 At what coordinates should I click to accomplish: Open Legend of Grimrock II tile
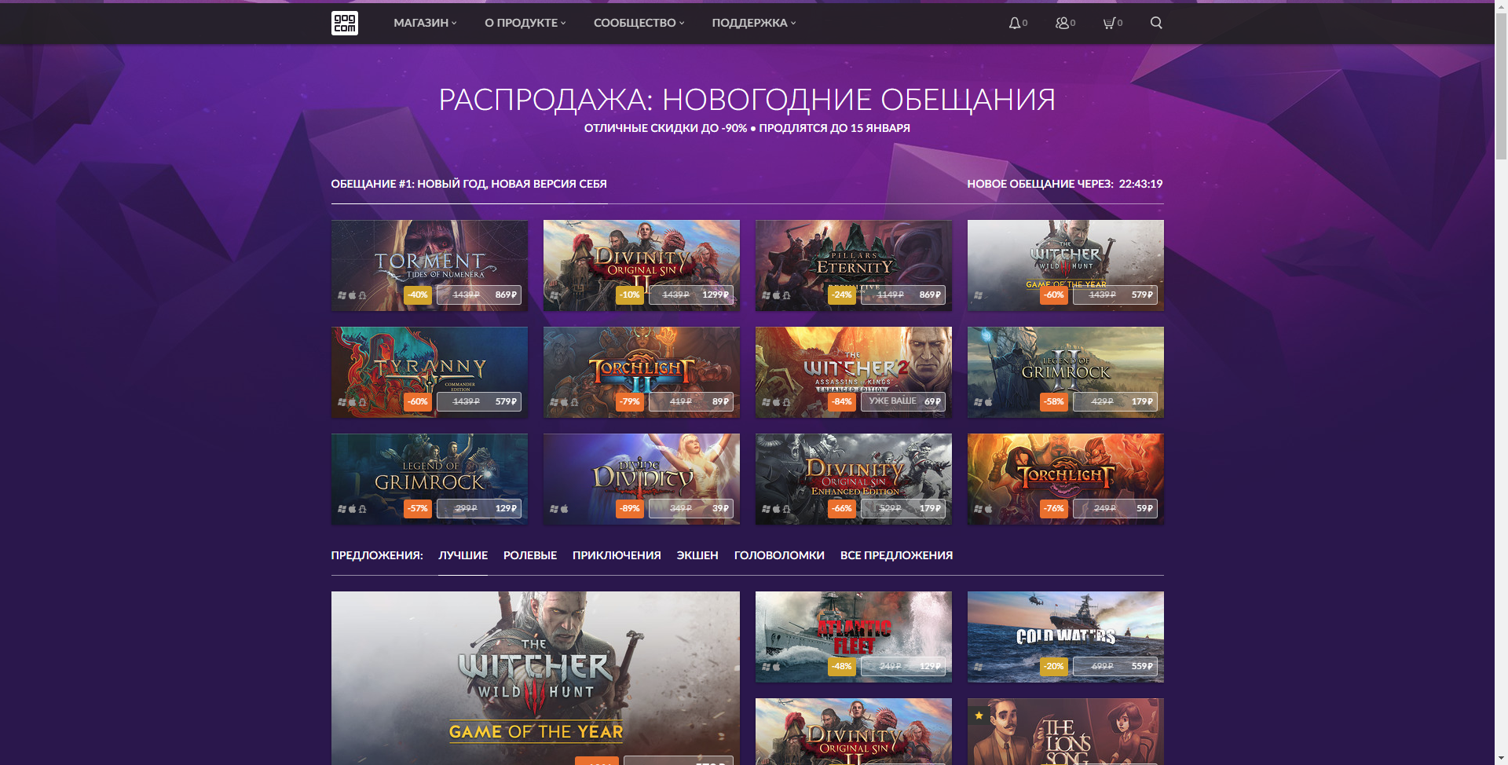coord(1066,372)
